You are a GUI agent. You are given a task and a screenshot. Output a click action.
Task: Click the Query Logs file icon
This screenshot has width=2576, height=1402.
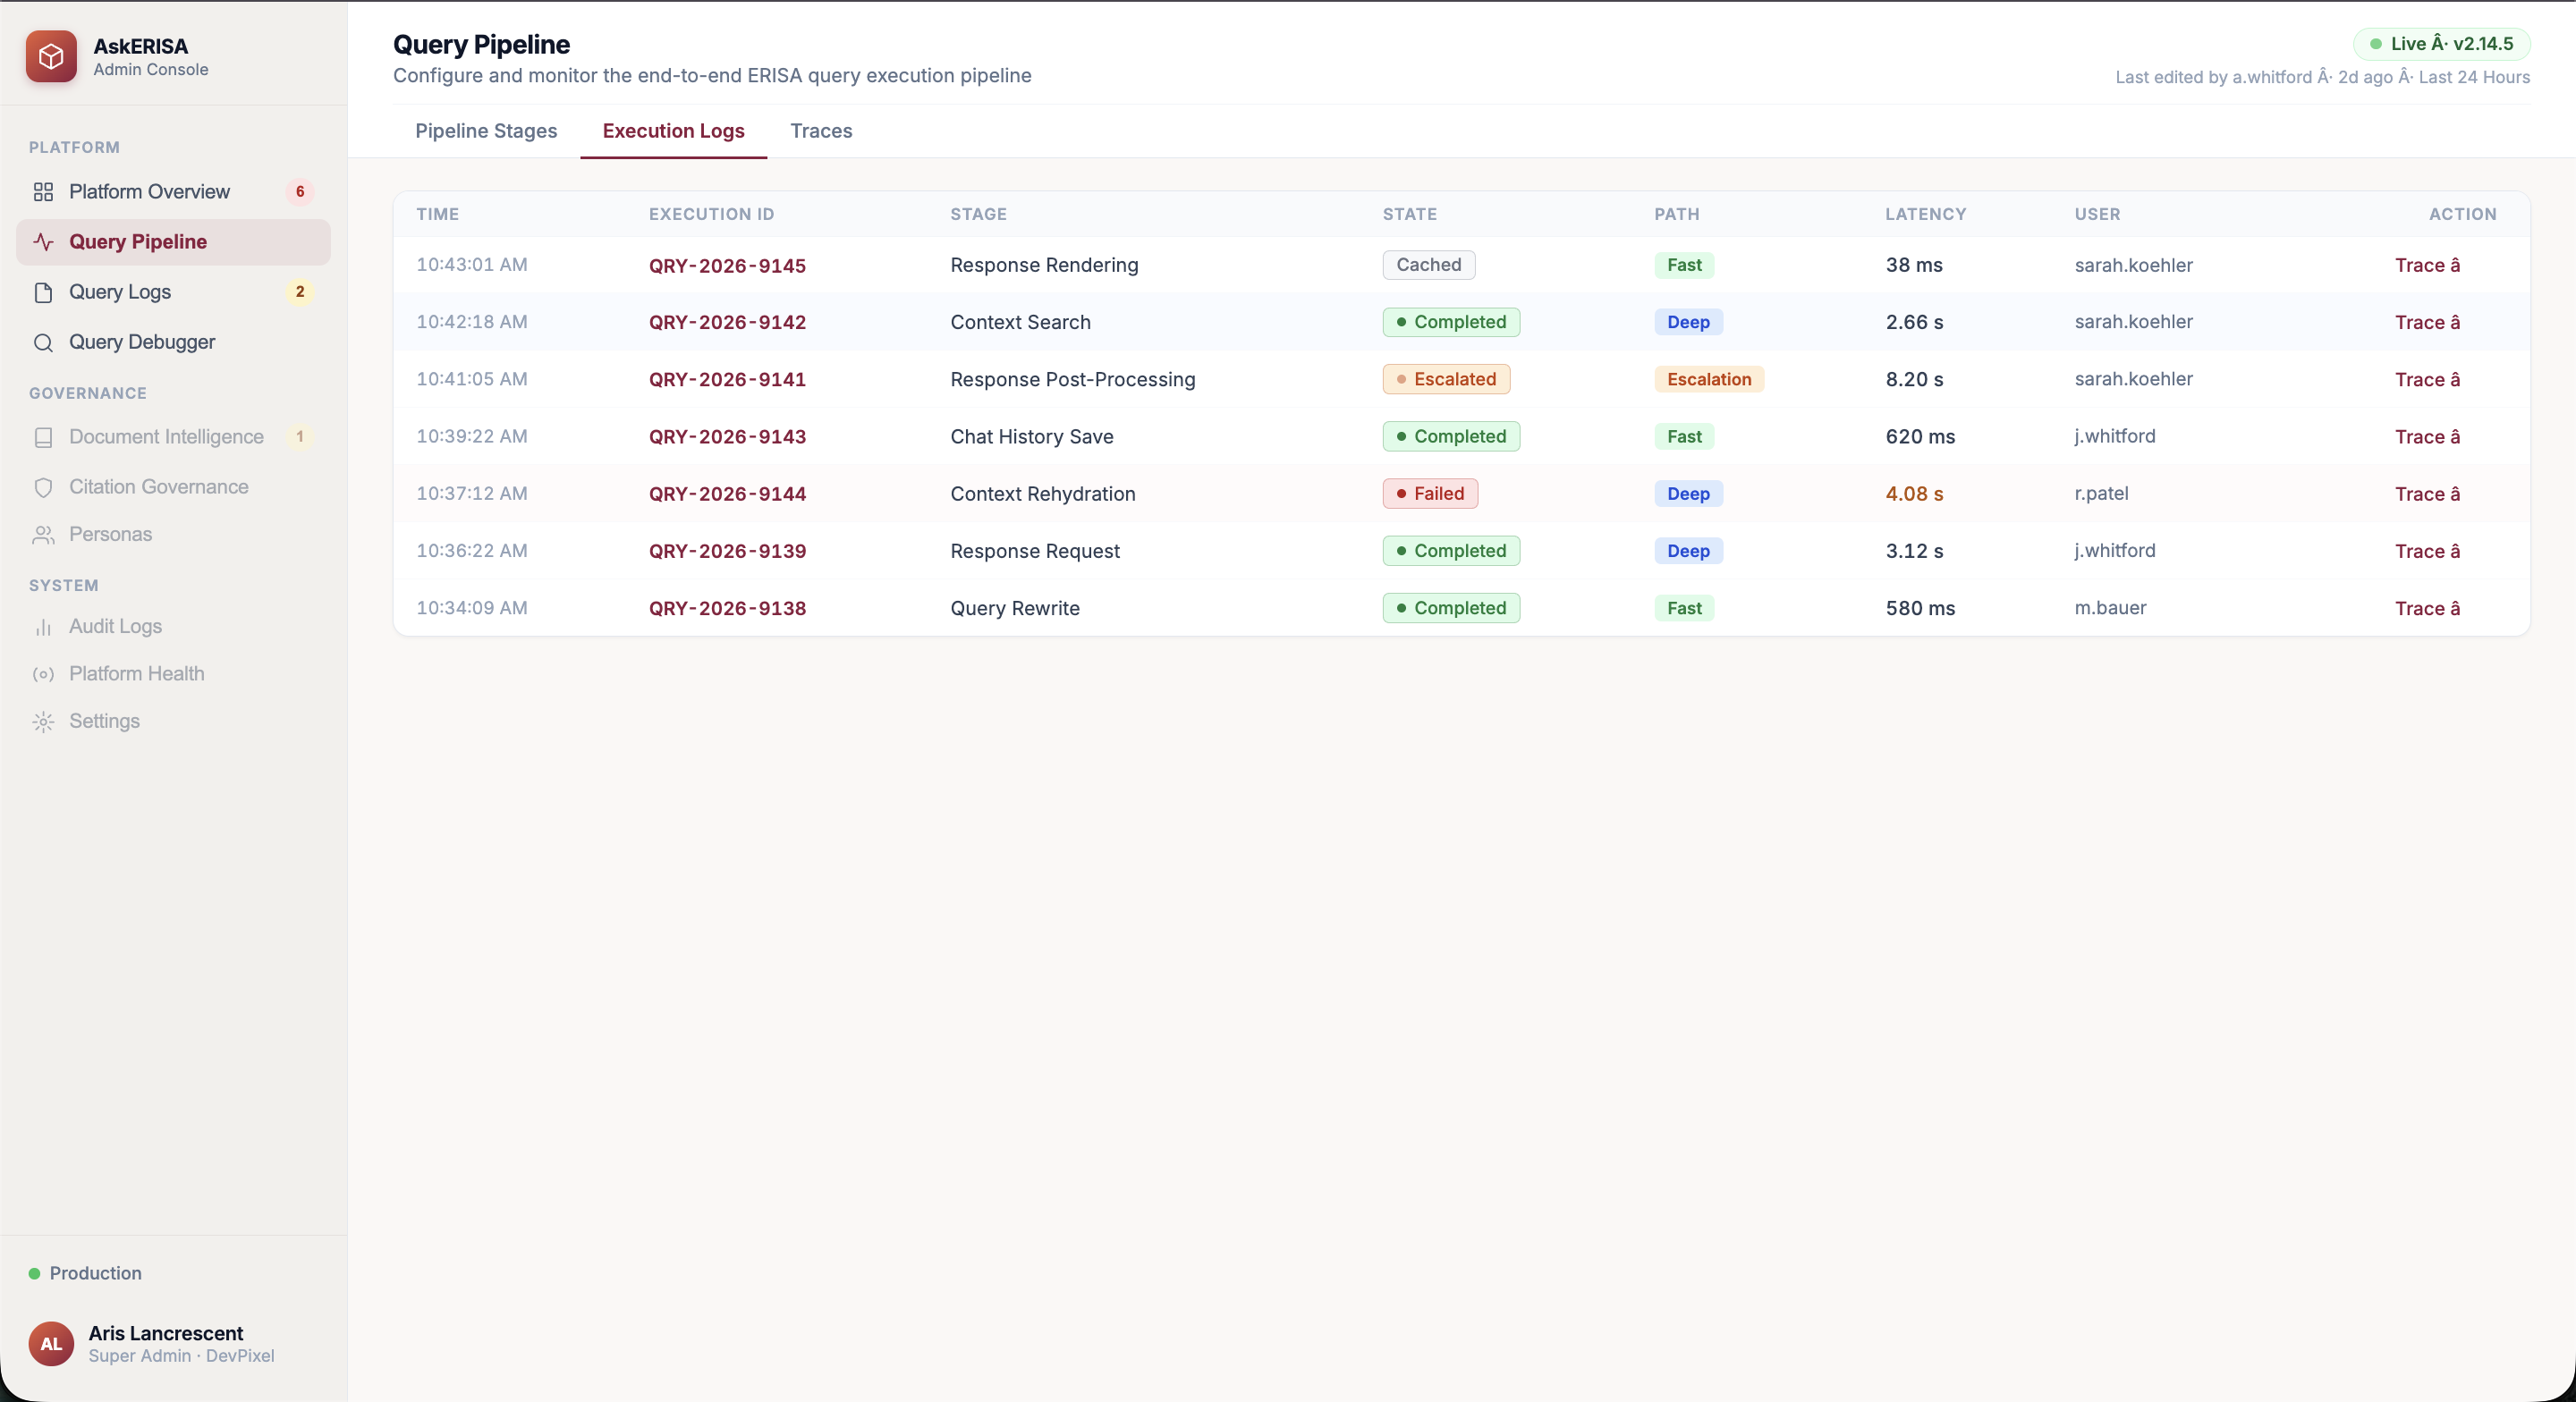(x=43, y=292)
